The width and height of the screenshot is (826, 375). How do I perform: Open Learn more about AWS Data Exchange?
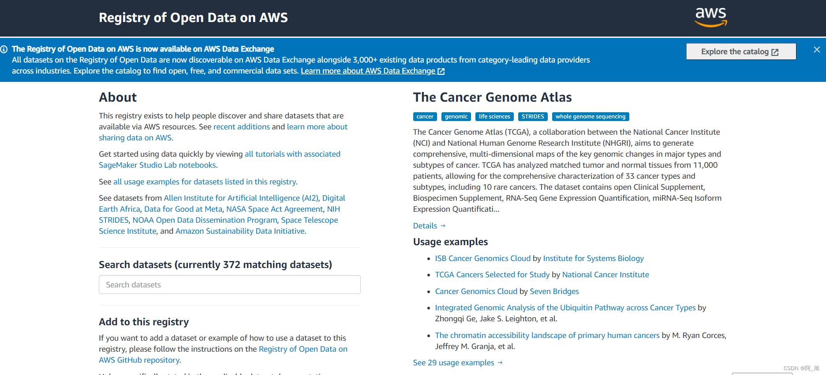coord(373,71)
